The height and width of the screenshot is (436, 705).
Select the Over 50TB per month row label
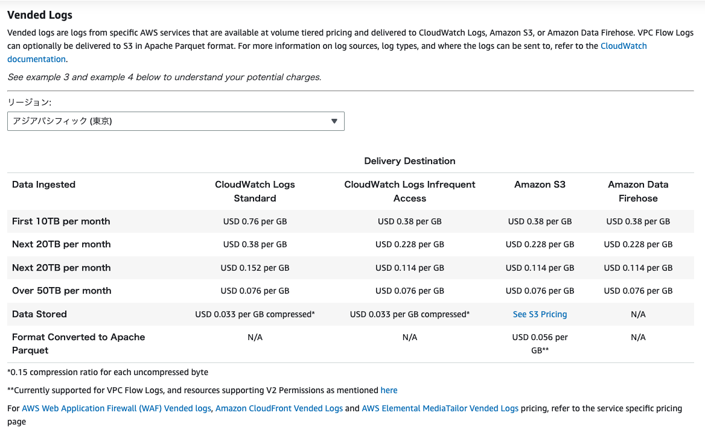[x=62, y=291]
